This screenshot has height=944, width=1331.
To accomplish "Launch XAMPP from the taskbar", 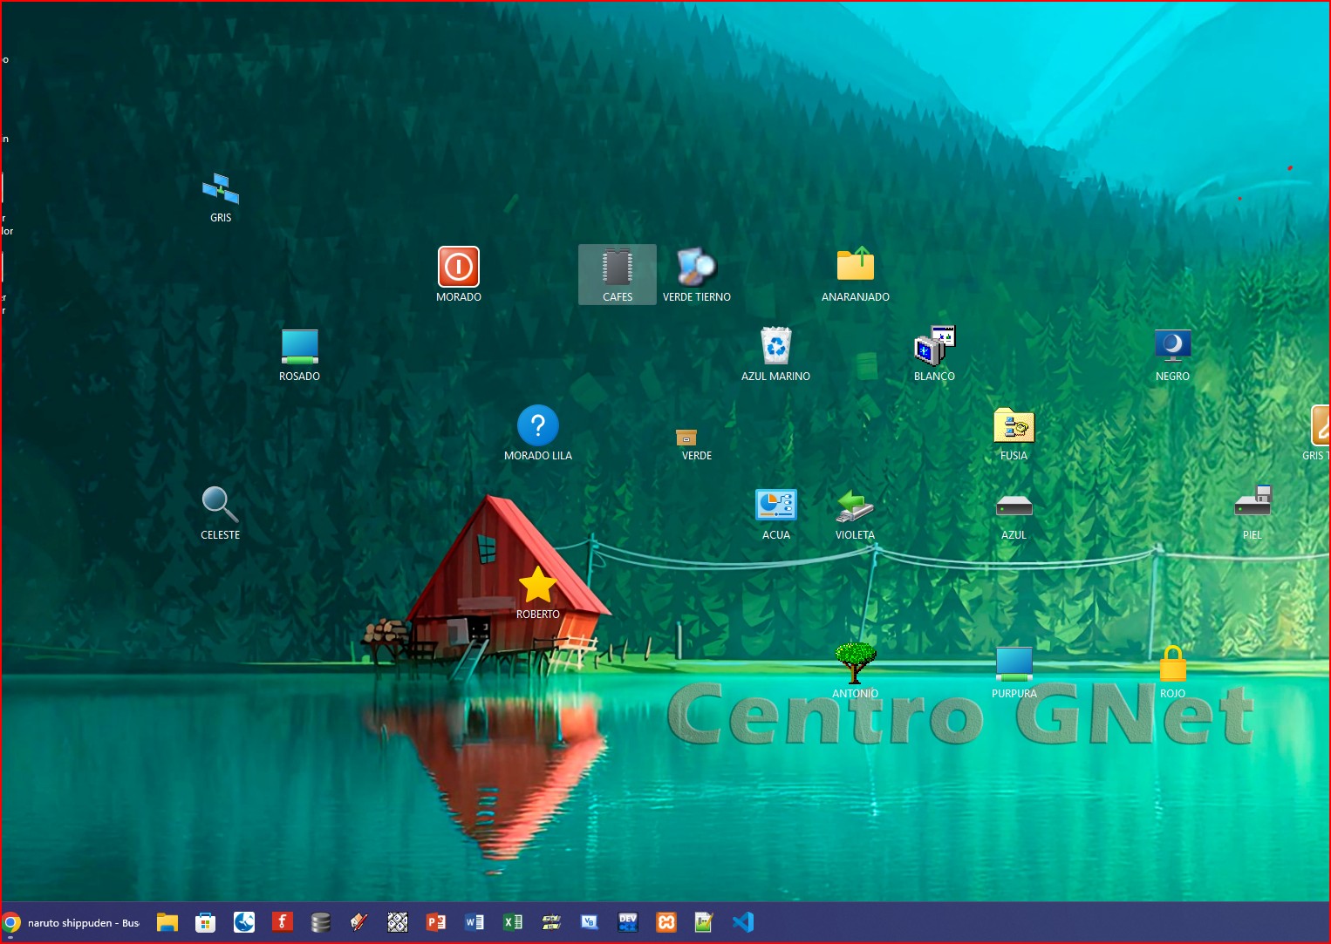I will pos(666,922).
